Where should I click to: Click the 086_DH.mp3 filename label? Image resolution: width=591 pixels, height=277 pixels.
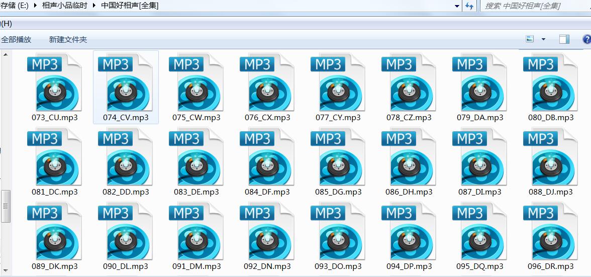tap(409, 192)
